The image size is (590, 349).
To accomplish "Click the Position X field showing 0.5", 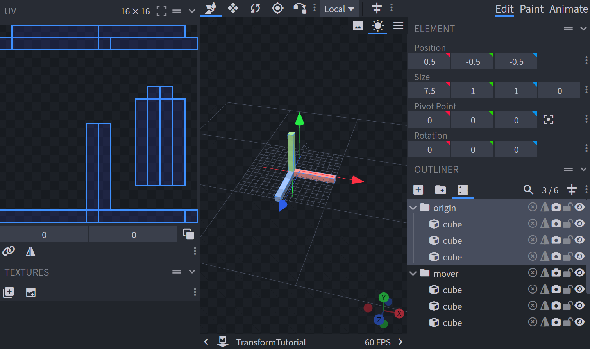I will [x=429, y=62].
